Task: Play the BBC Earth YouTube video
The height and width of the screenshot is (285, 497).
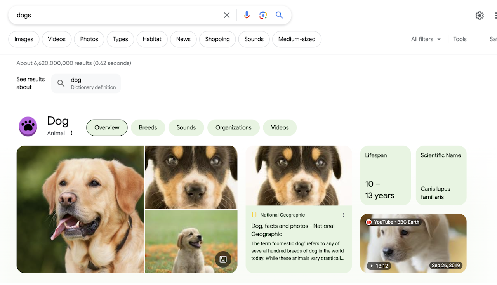Action: click(413, 243)
